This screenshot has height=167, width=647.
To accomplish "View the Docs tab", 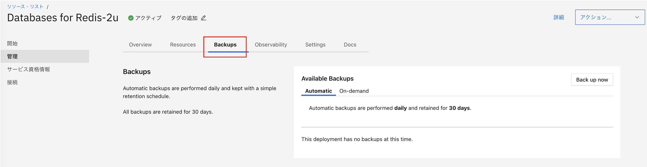I will pyautogui.click(x=350, y=45).
